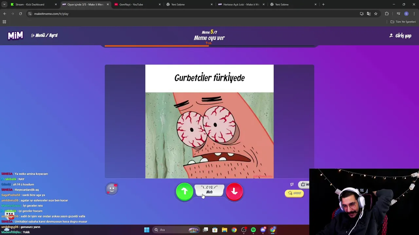Report the meme with the flag icon

292,184
